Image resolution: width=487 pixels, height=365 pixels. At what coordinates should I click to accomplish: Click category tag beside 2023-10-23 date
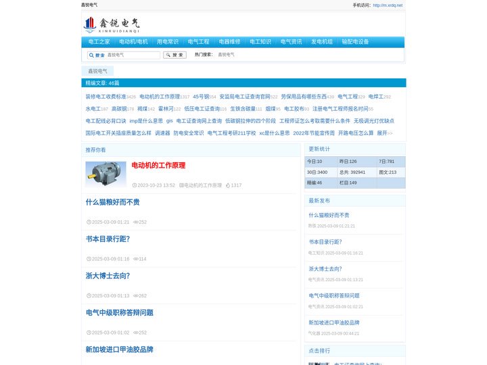click(x=203, y=185)
